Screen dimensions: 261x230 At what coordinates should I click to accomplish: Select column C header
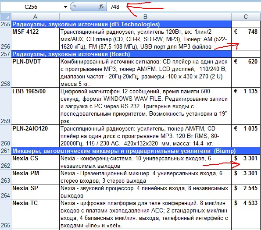point(246,17)
